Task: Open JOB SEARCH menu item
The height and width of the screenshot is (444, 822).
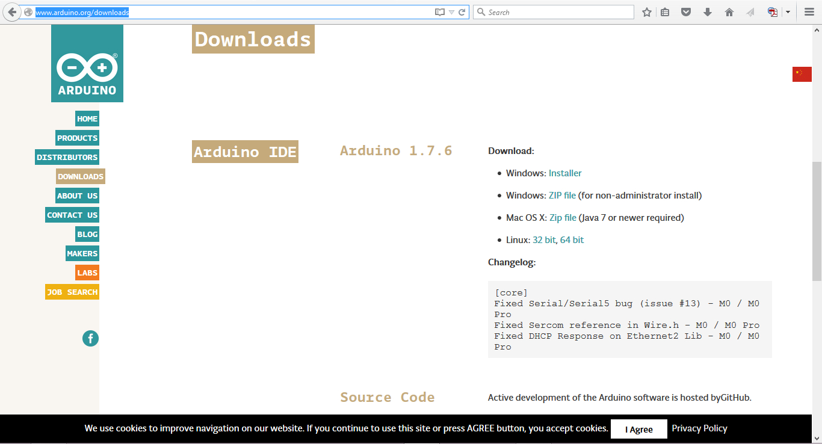Action: (72, 292)
